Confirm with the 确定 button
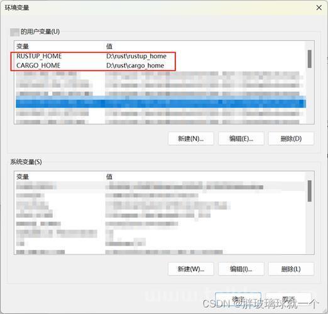The image size is (328, 314). [x=238, y=300]
